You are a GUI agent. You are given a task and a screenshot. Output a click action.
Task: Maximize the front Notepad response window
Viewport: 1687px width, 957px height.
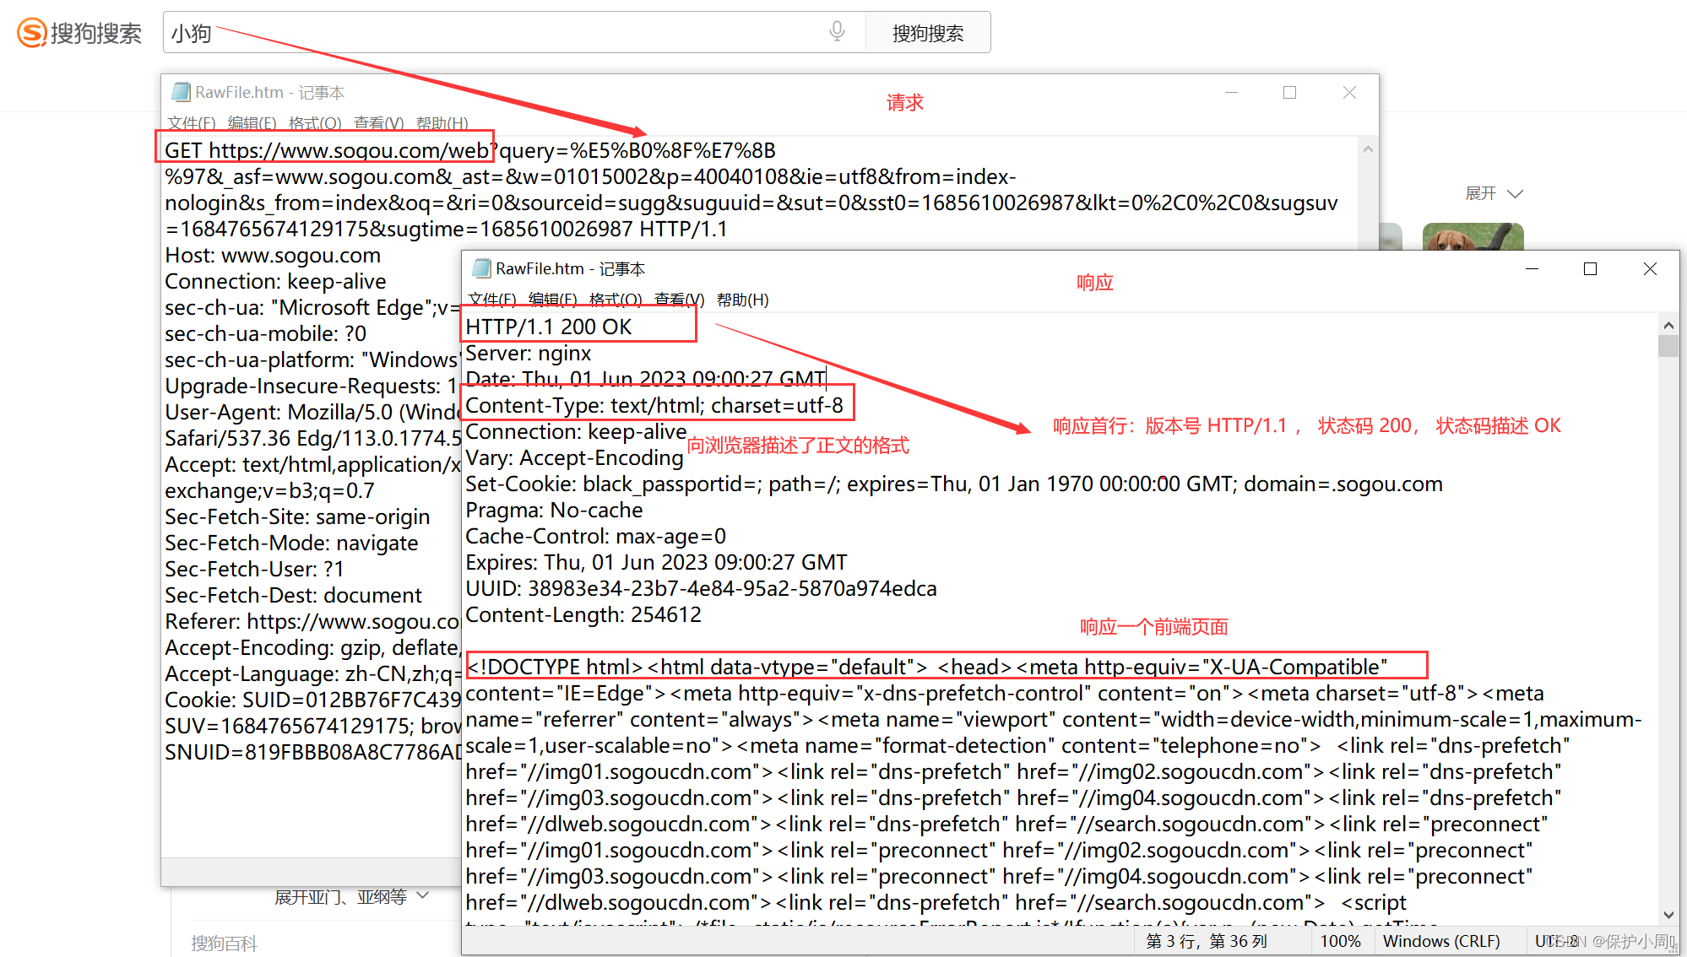pos(1590,268)
